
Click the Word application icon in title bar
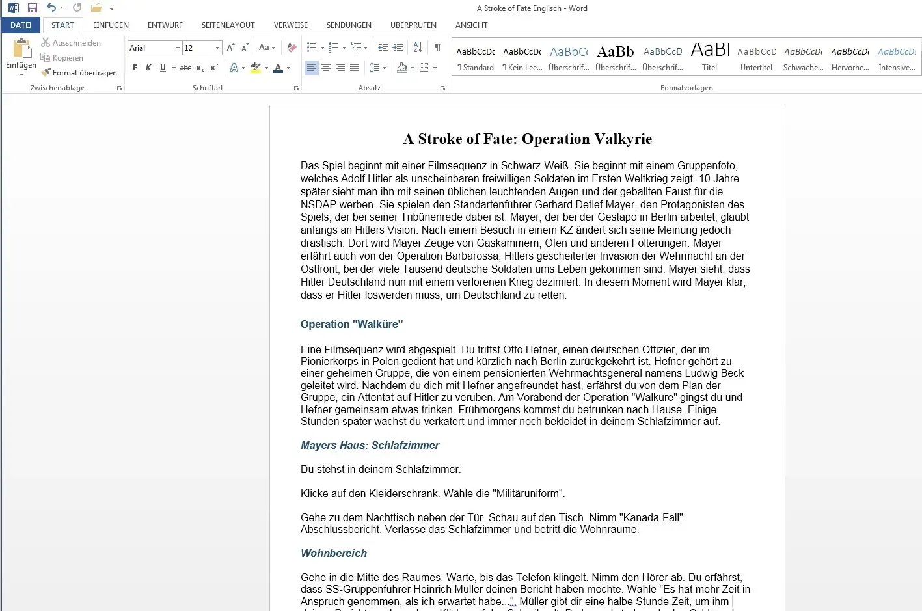[x=13, y=8]
